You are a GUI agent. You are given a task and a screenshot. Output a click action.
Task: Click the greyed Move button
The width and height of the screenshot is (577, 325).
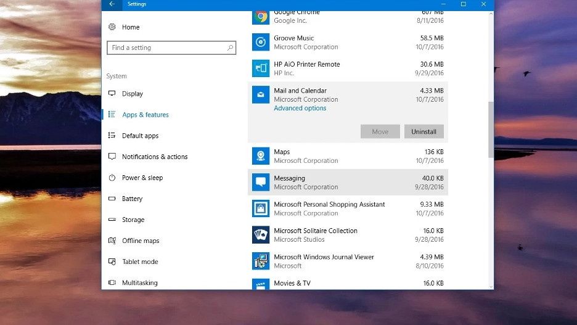pos(380,131)
